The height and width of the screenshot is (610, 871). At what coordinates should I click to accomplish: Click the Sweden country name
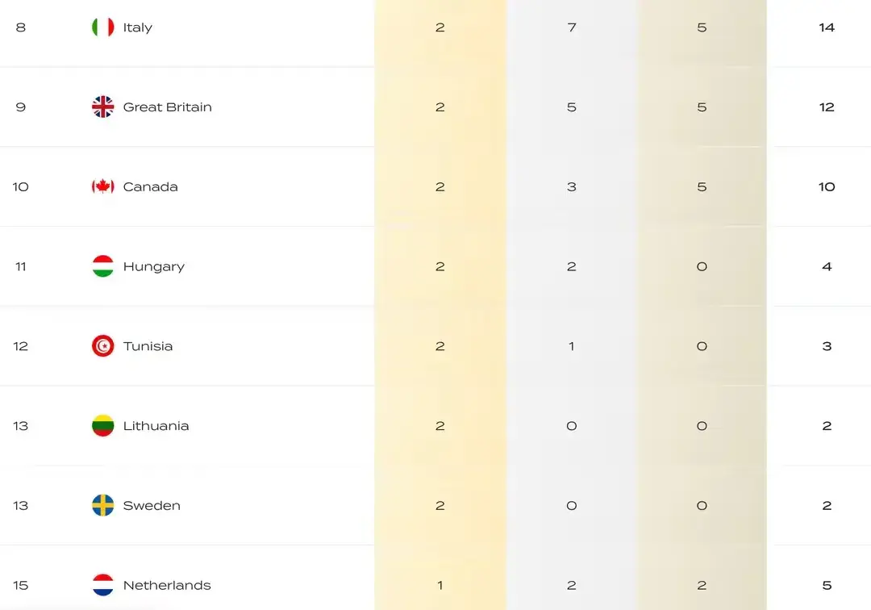point(152,506)
